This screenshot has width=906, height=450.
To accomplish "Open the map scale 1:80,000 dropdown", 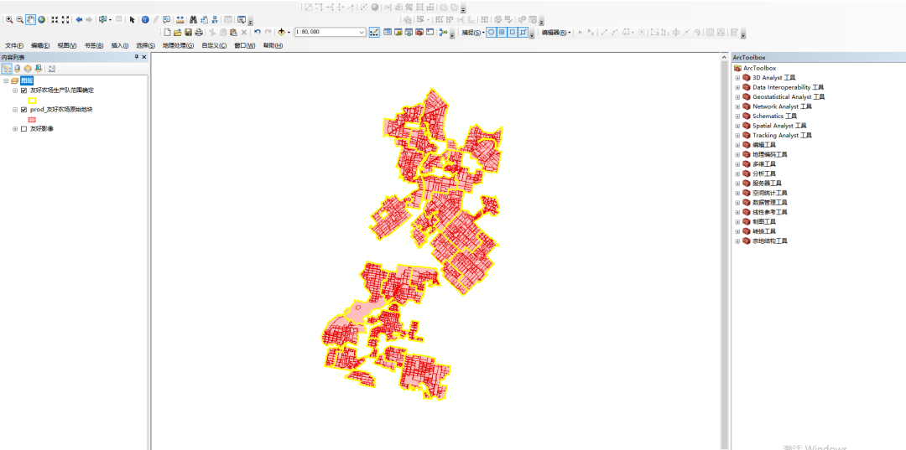I will [362, 33].
